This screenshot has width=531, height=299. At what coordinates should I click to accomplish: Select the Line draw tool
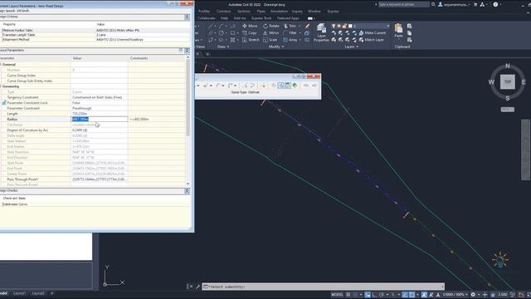click(211, 26)
